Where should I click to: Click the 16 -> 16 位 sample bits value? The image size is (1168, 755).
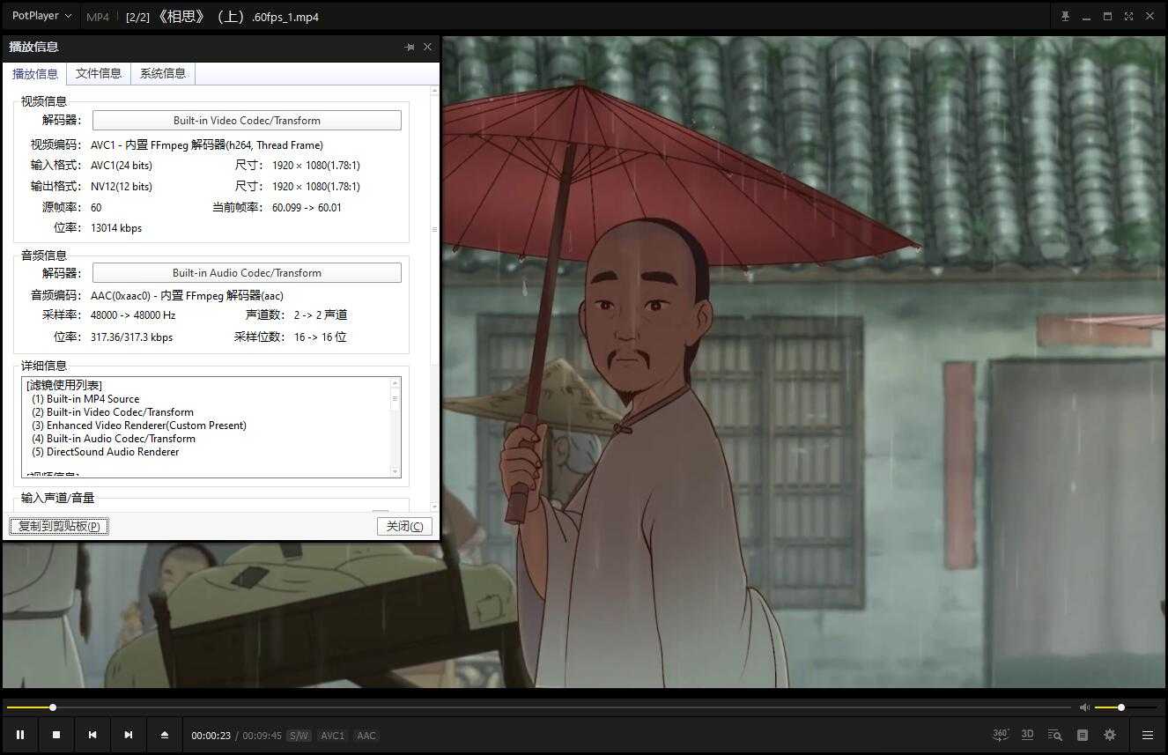[x=321, y=337]
